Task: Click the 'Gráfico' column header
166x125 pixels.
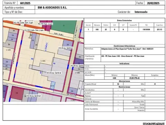Action: (x=106, y=25)
